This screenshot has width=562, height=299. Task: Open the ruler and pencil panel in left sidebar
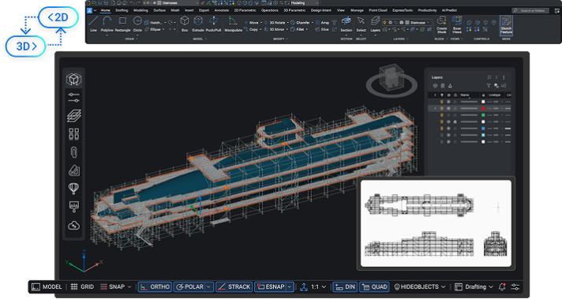(x=74, y=170)
